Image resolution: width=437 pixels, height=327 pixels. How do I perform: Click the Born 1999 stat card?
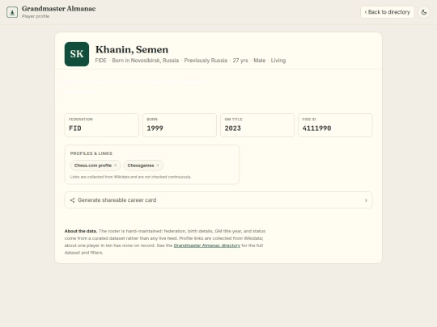click(180, 125)
